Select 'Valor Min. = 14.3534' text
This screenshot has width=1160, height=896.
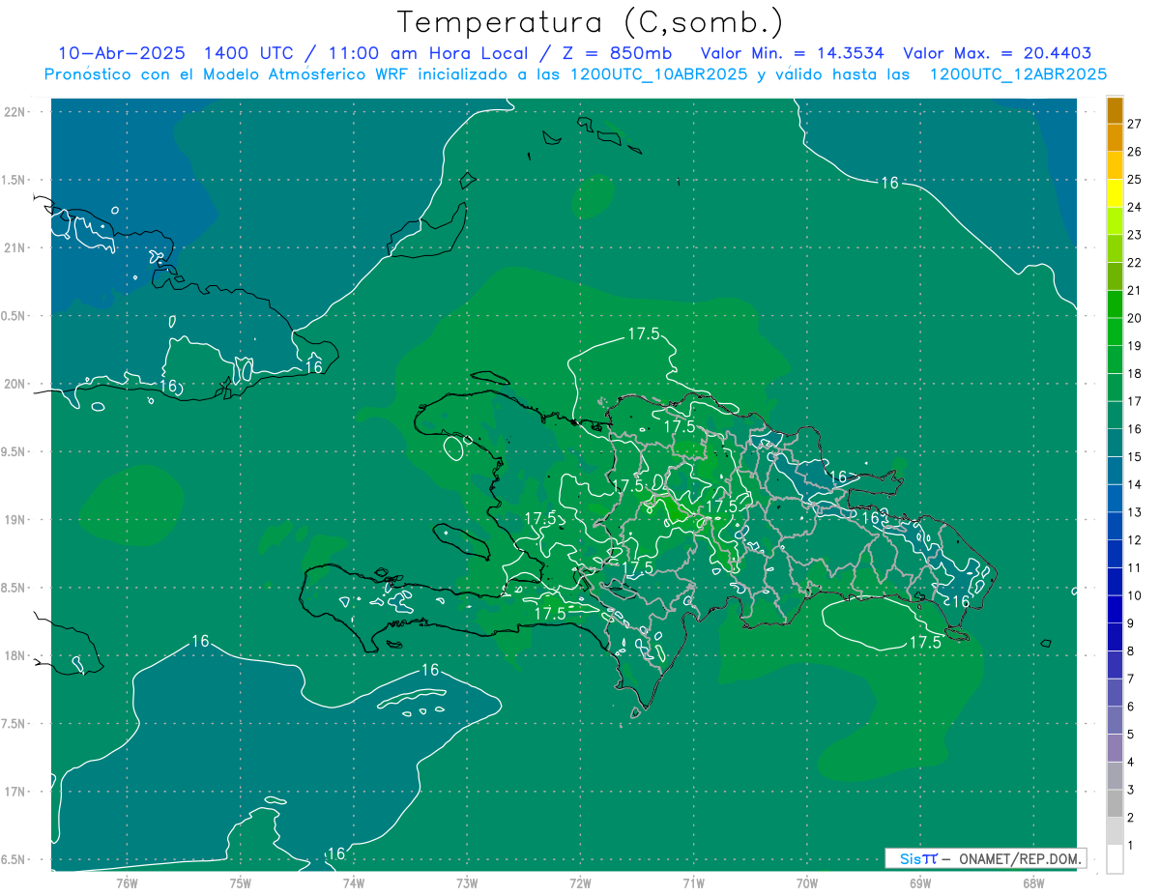[792, 53]
